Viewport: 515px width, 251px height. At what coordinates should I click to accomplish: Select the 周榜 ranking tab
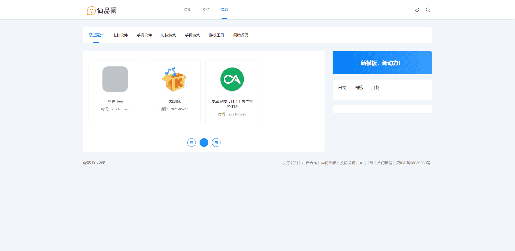pyautogui.click(x=359, y=88)
